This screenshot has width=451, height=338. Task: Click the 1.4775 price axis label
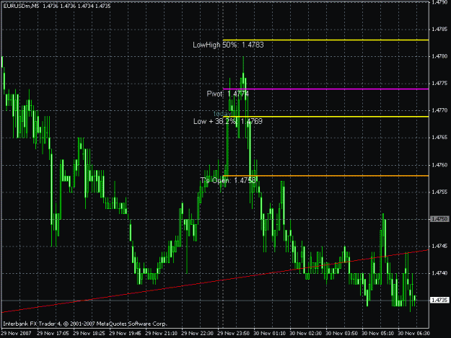(x=439, y=84)
